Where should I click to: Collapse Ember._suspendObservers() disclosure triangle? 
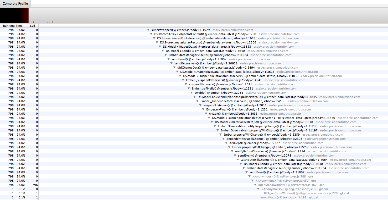[x=183, y=80]
